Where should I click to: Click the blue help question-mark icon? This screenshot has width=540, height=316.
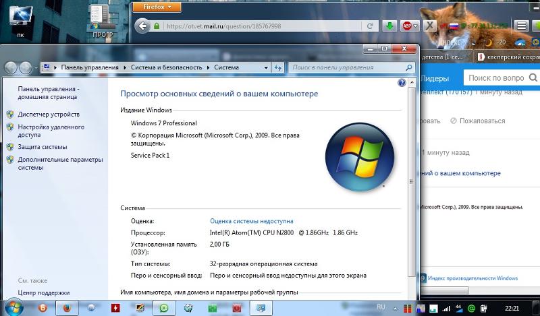point(402,82)
